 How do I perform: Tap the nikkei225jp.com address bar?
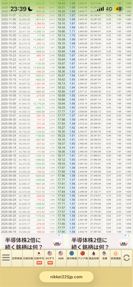point(66,277)
